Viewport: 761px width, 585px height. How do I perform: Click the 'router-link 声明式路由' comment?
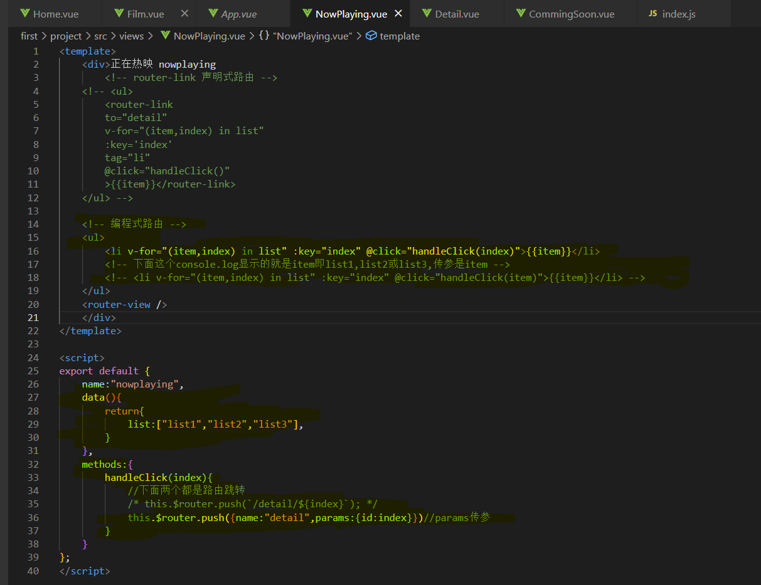coord(191,77)
